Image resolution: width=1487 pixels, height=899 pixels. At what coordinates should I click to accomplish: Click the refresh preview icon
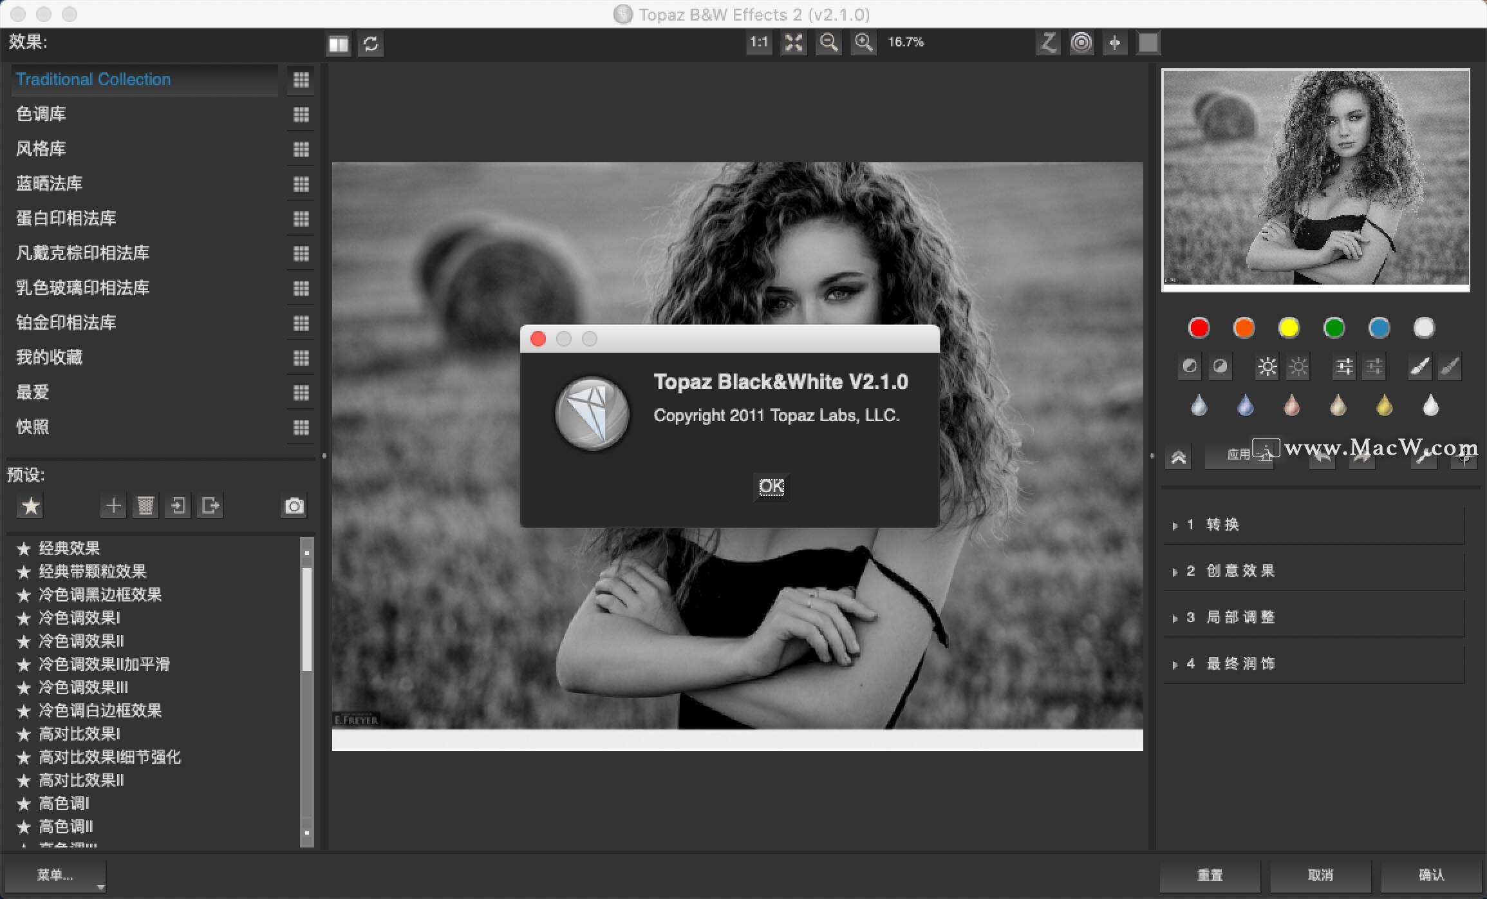pos(371,44)
